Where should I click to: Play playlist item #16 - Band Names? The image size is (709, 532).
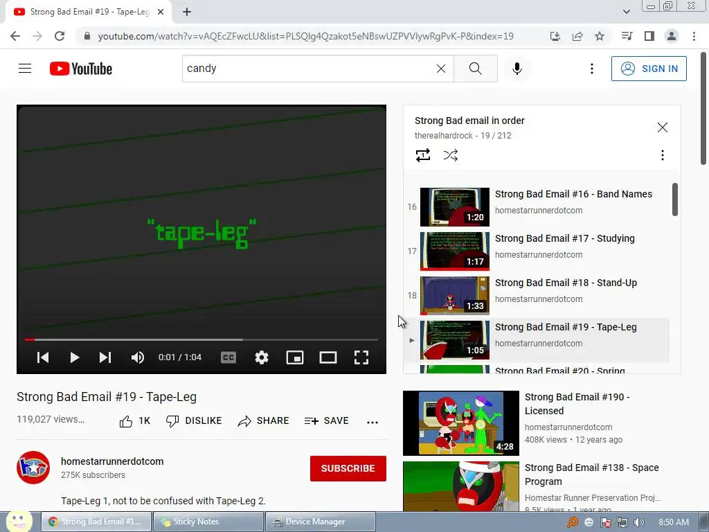point(538,206)
